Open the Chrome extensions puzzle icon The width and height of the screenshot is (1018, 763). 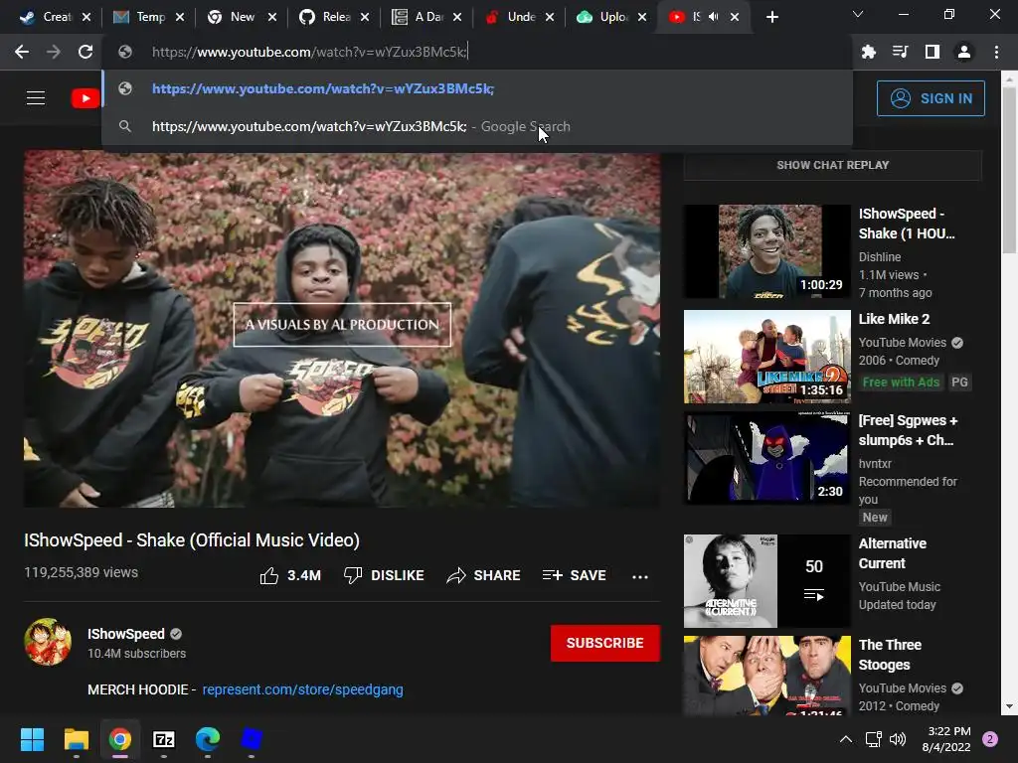(x=869, y=52)
